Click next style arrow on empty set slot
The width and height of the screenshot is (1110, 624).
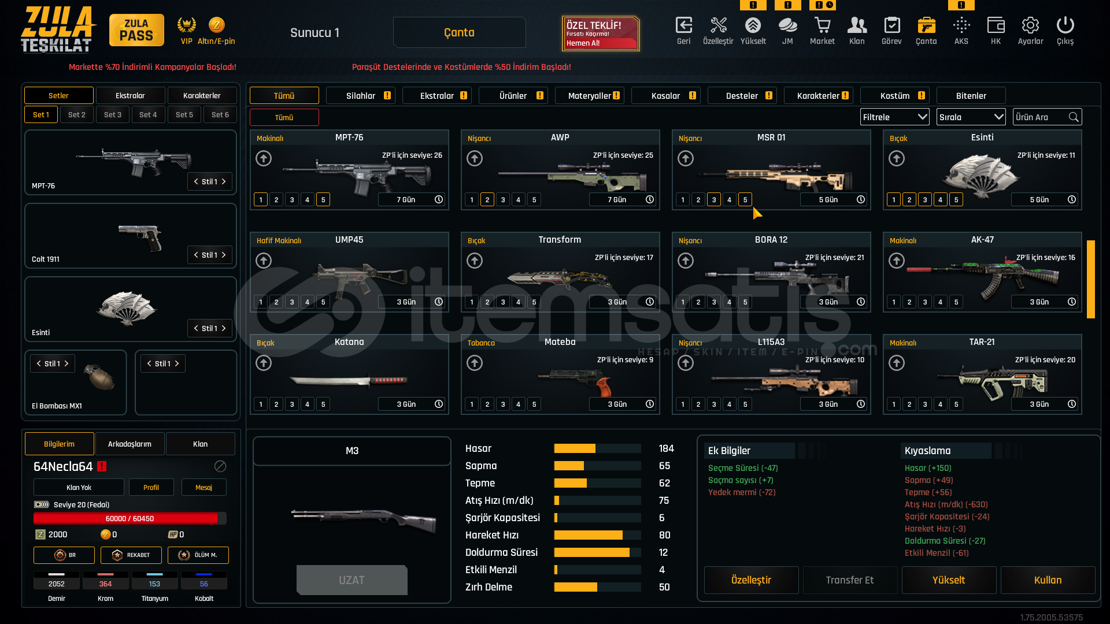[177, 363]
